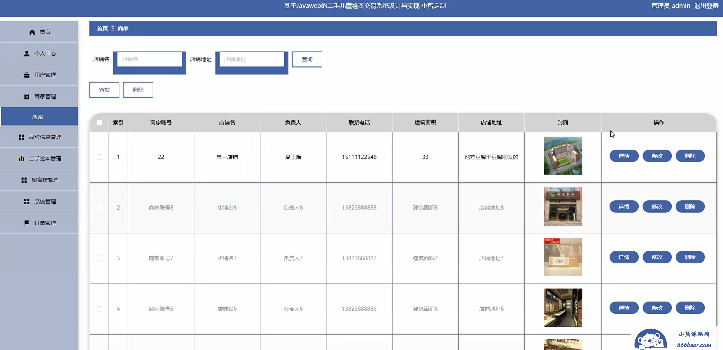Click 管理员 admin in the header
Screen dimensions: 723x350
(x=671, y=6)
